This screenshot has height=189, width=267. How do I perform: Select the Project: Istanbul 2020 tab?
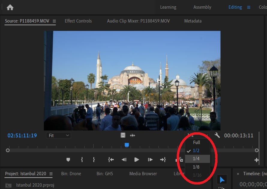(25, 174)
